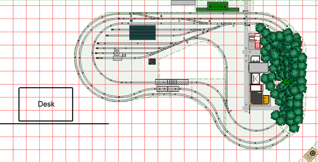Click the Desk rectangle
Screen dimensions: 318x162
point(46,104)
